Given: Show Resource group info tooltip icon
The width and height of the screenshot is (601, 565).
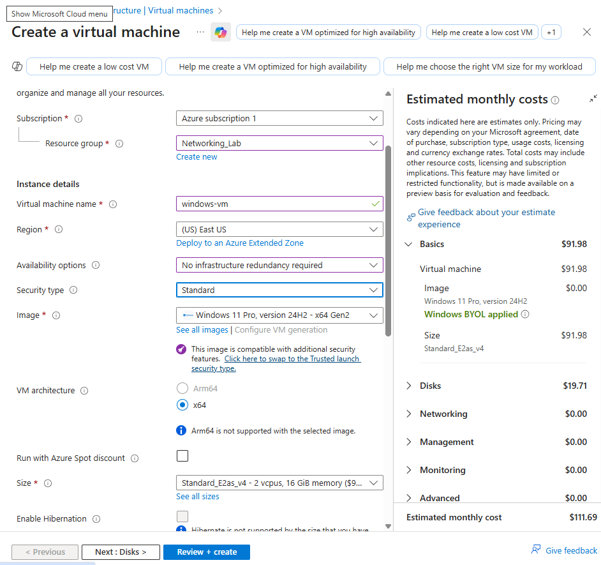Looking at the screenshot, I should coord(119,144).
